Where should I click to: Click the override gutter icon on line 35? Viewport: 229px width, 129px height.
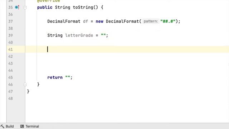(x=17, y=7)
